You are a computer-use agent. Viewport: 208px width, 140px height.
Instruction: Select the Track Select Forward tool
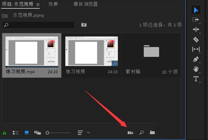tap(196, 20)
